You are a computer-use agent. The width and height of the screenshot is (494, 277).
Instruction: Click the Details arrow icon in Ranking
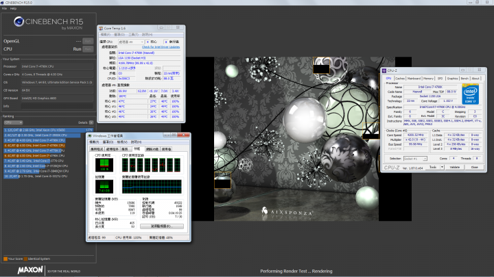[x=91, y=122]
